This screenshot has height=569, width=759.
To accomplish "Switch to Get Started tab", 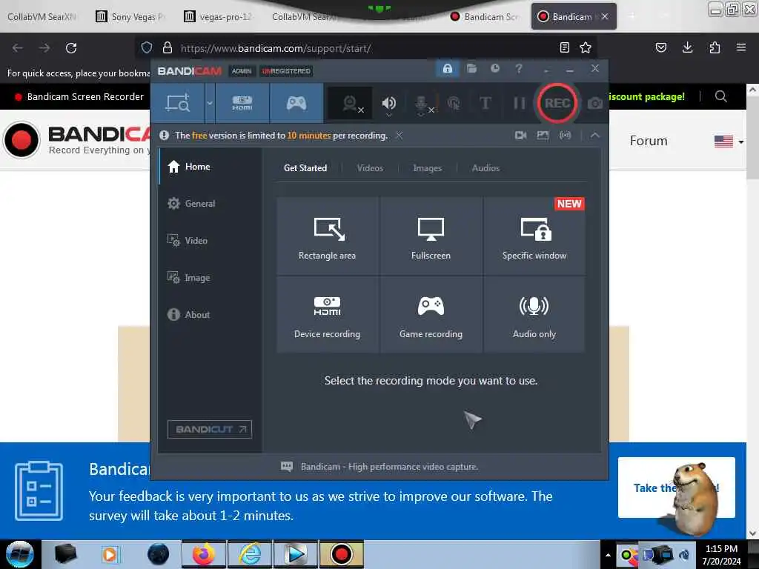I will pyautogui.click(x=305, y=168).
